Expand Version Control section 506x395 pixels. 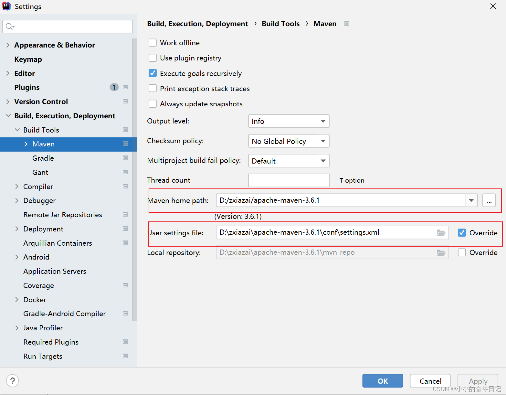8,101
